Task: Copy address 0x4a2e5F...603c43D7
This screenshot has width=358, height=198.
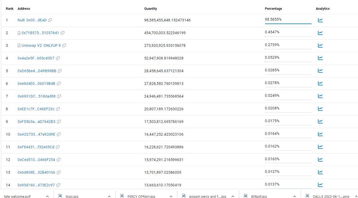Action: point(58,58)
